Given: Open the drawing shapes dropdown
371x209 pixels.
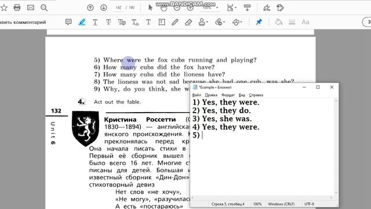Looking at the screenshot, I should [237, 22].
